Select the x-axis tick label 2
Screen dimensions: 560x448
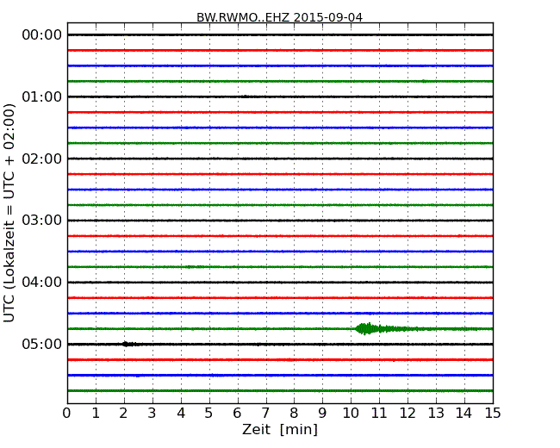(123, 414)
